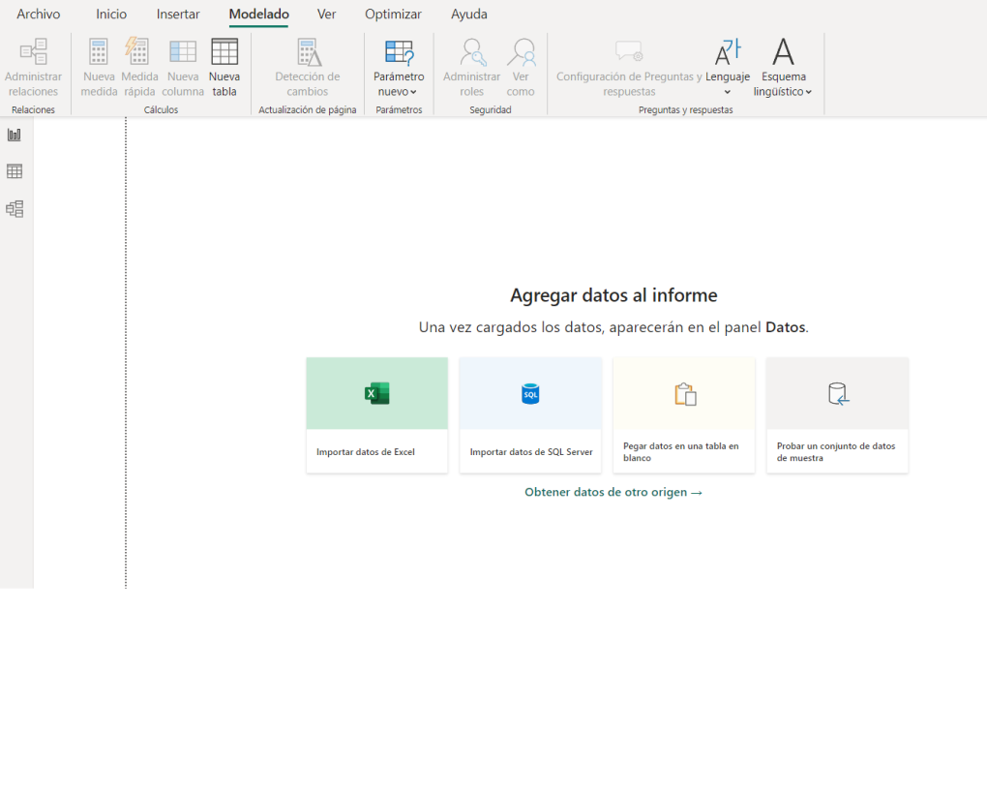Click Importar datos de Excel label

(x=366, y=452)
